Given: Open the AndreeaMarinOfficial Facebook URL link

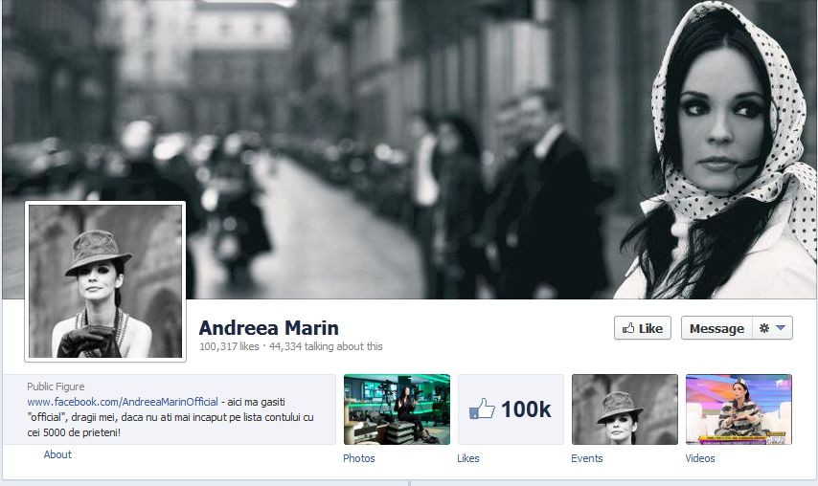Looking at the screenshot, I should coord(123,402).
